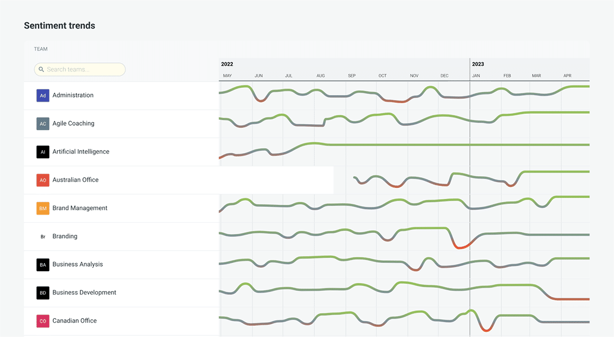
Task: Click the Canadian Office CO badge
Action: 43,321
